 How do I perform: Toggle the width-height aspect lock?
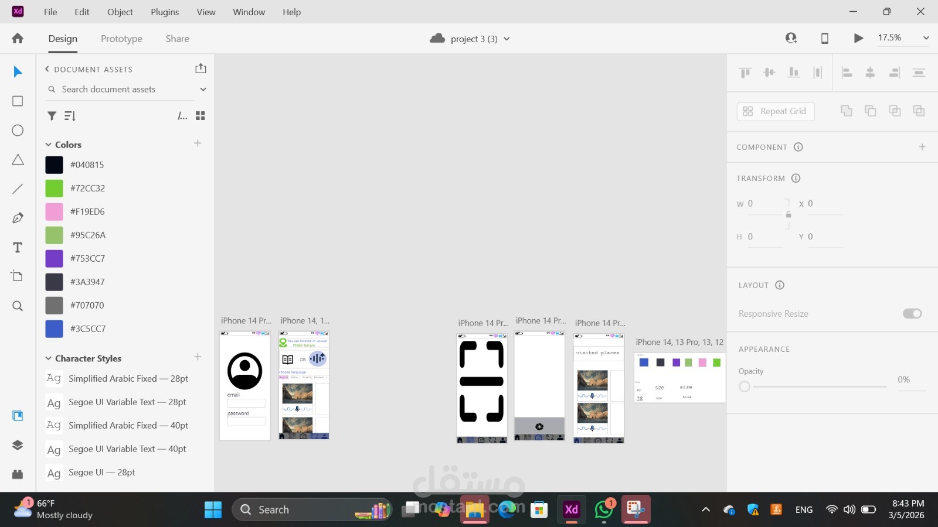789,214
